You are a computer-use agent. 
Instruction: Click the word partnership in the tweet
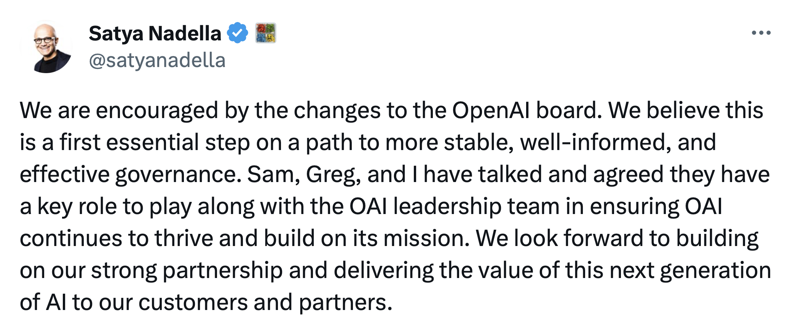222,271
